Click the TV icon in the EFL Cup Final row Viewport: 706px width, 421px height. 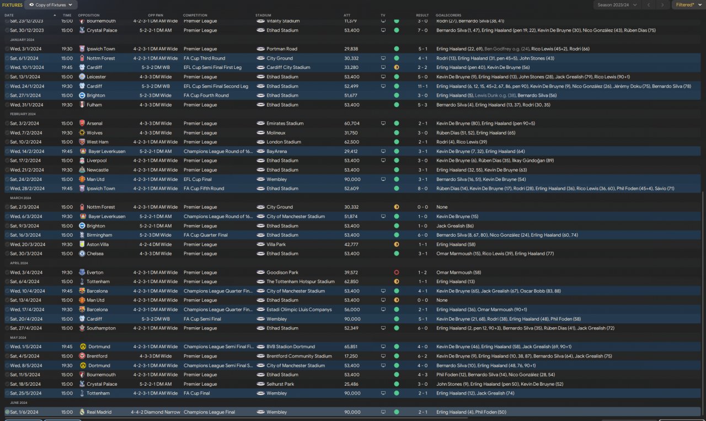pyautogui.click(x=383, y=179)
